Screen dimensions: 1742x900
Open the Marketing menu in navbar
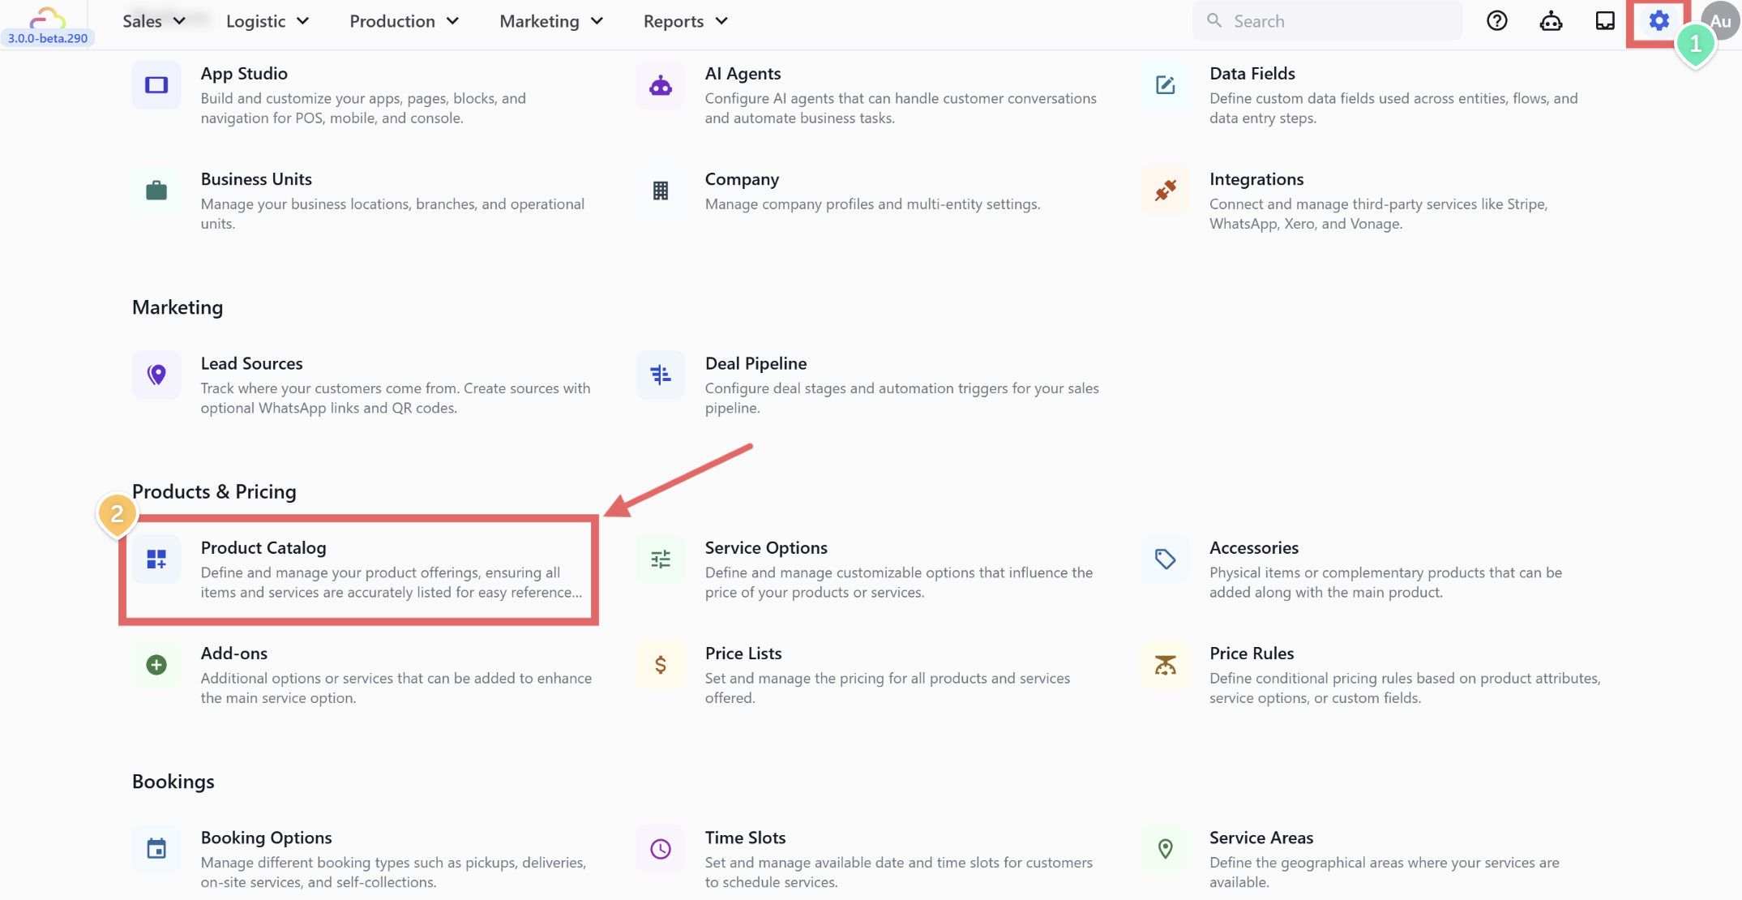(x=551, y=21)
